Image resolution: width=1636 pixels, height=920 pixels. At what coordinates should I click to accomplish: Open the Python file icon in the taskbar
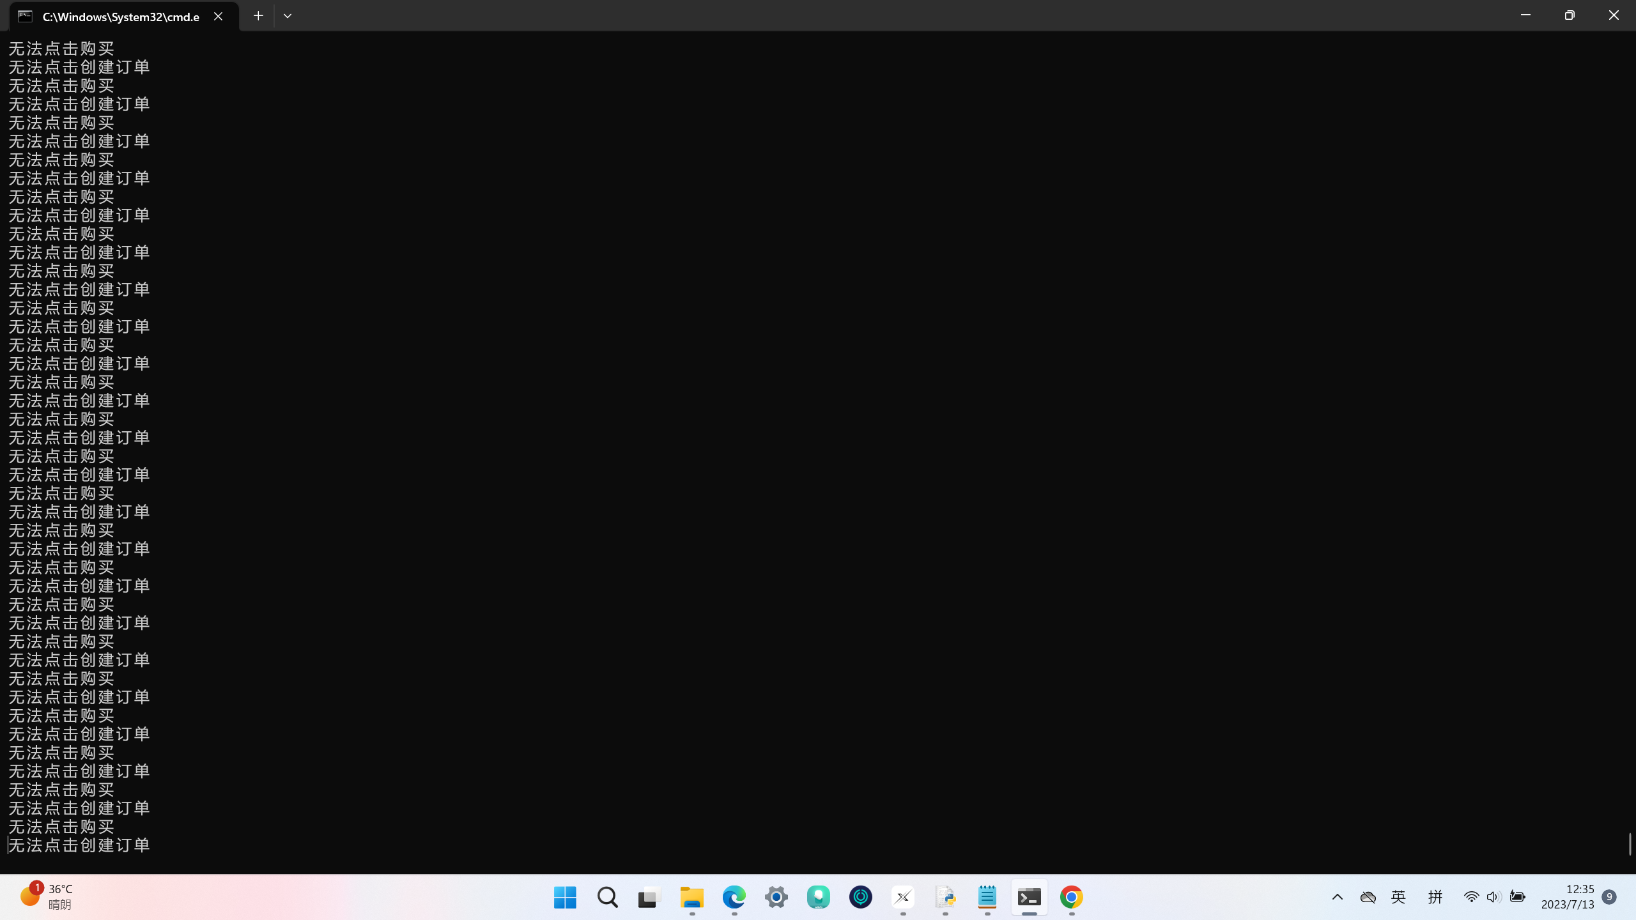point(945,897)
